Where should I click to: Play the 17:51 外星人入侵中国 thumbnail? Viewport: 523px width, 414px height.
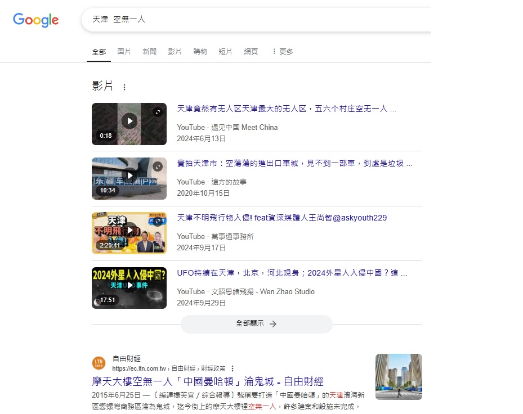pyautogui.click(x=129, y=287)
